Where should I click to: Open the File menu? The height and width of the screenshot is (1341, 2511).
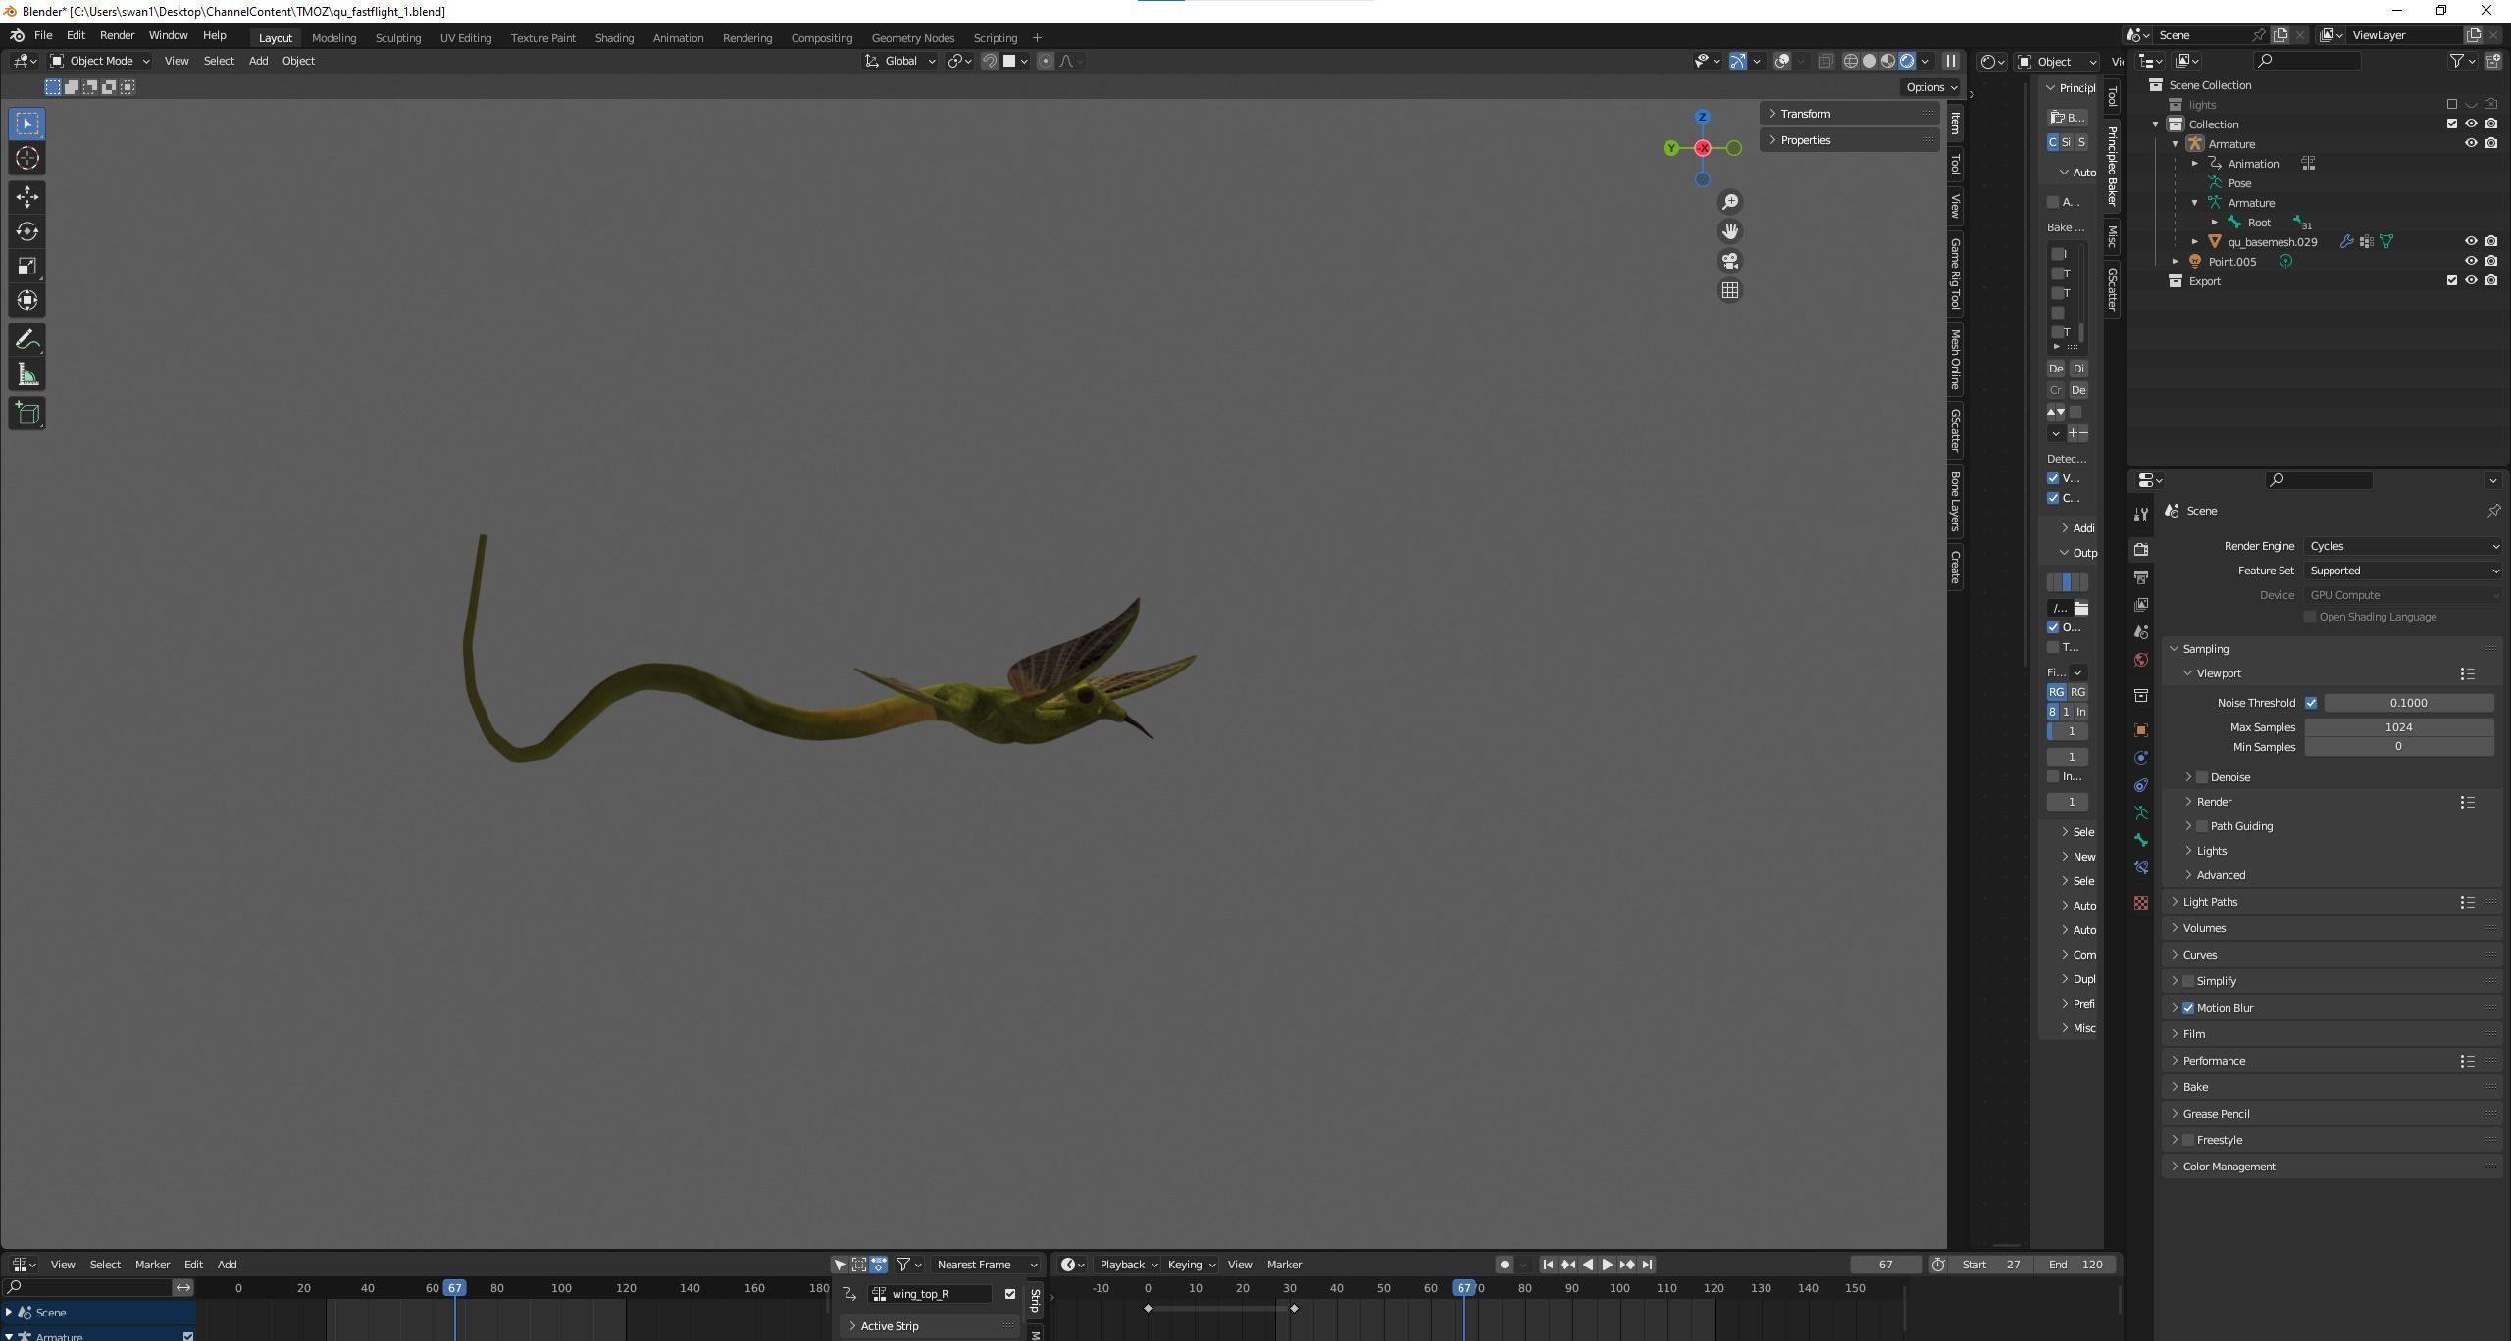[x=43, y=35]
